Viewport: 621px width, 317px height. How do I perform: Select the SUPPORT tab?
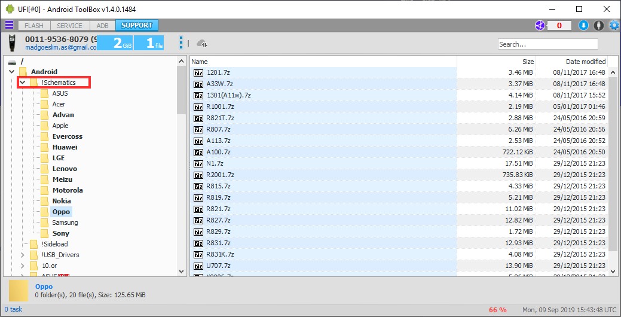click(137, 25)
